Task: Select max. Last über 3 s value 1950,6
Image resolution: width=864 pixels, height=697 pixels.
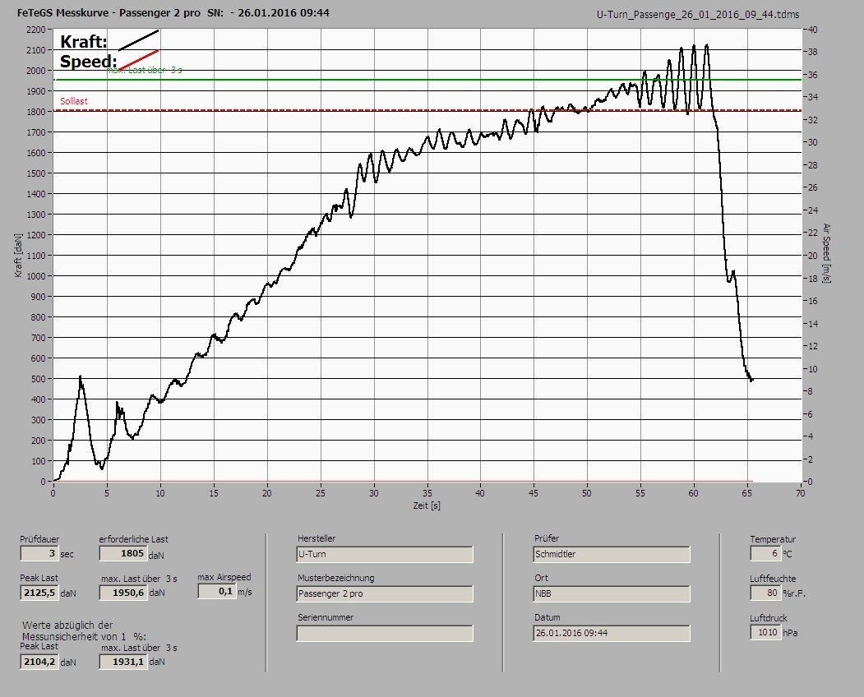Action: point(122,593)
